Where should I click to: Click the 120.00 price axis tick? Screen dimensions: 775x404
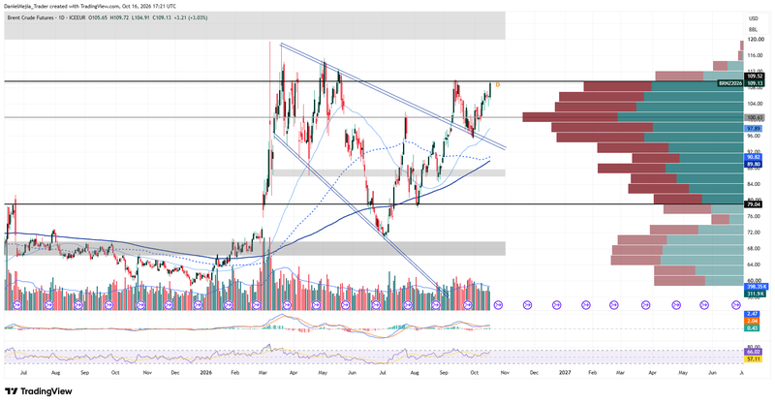click(x=756, y=39)
